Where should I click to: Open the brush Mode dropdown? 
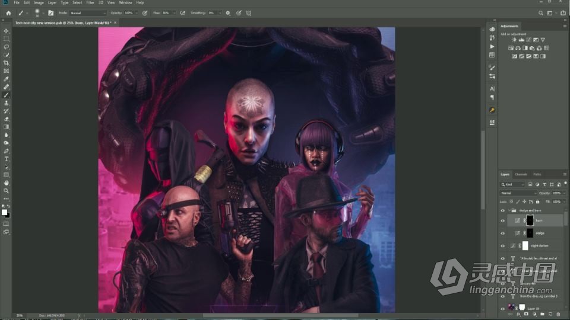click(x=88, y=13)
